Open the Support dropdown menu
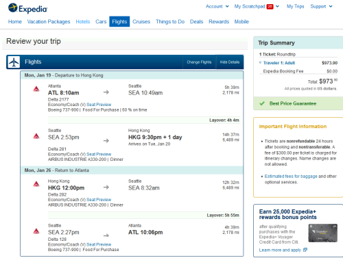343x258 pixels. point(321,6)
